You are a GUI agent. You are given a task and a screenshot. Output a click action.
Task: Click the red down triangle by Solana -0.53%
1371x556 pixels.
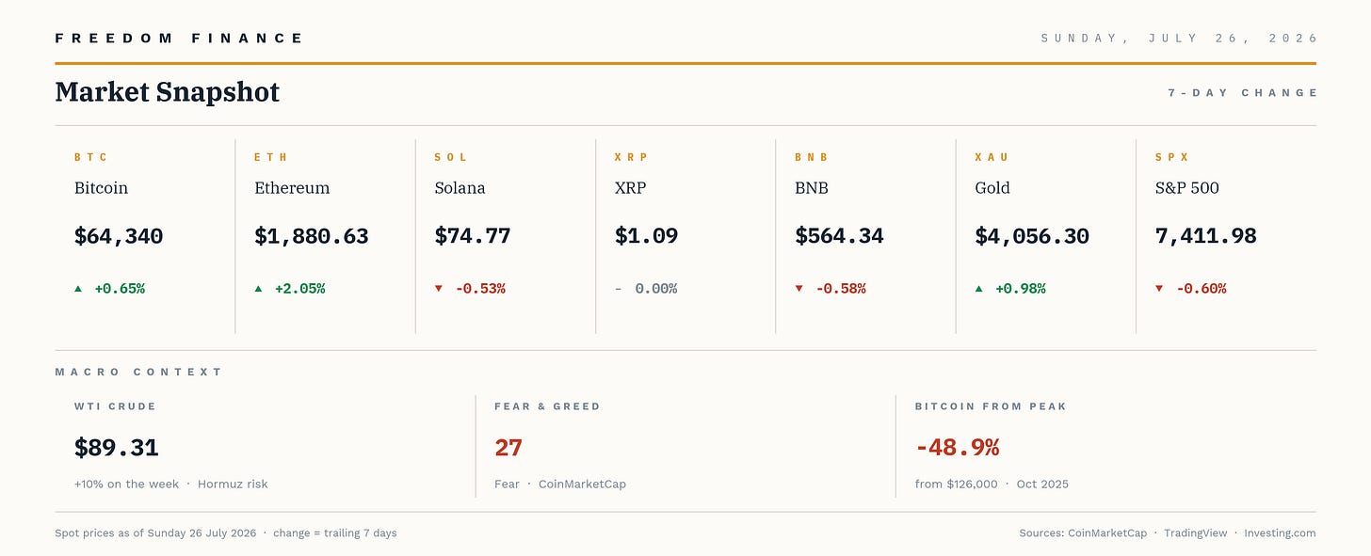439,289
